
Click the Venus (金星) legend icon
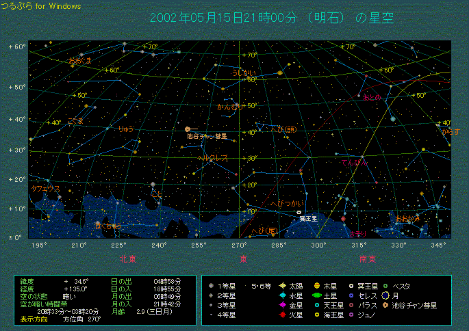point(282,305)
